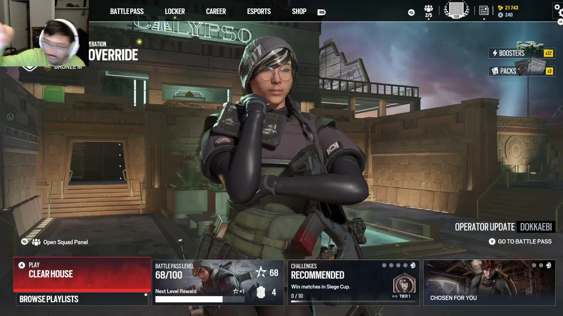Select the first Chosen For You page dot
563x316 pixels.
click(x=534, y=266)
